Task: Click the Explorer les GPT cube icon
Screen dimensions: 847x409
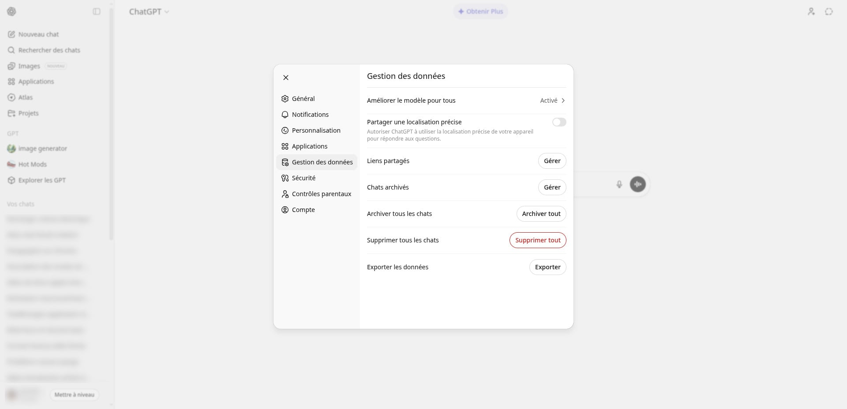Action: 11,180
